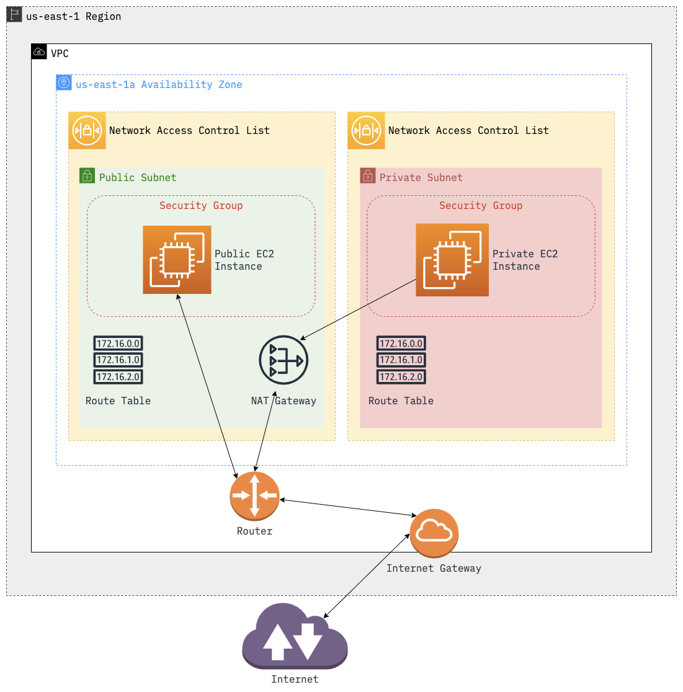The image size is (683, 692).
Task: Click the Availability Zone pin icon
Action: click(x=64, y=82)
